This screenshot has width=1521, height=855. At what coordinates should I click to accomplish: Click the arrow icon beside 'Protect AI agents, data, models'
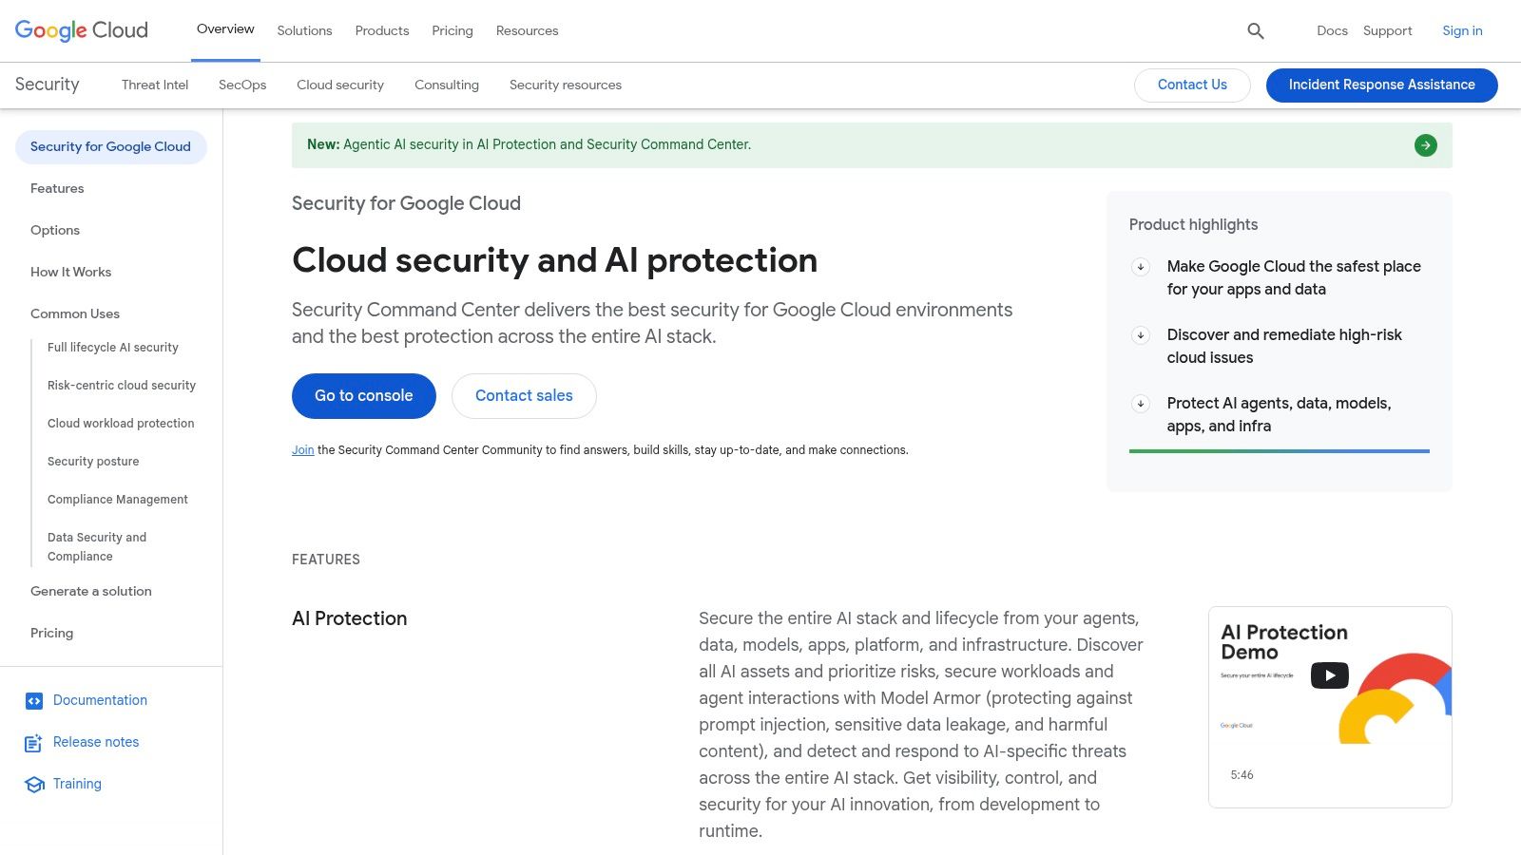1141,404
